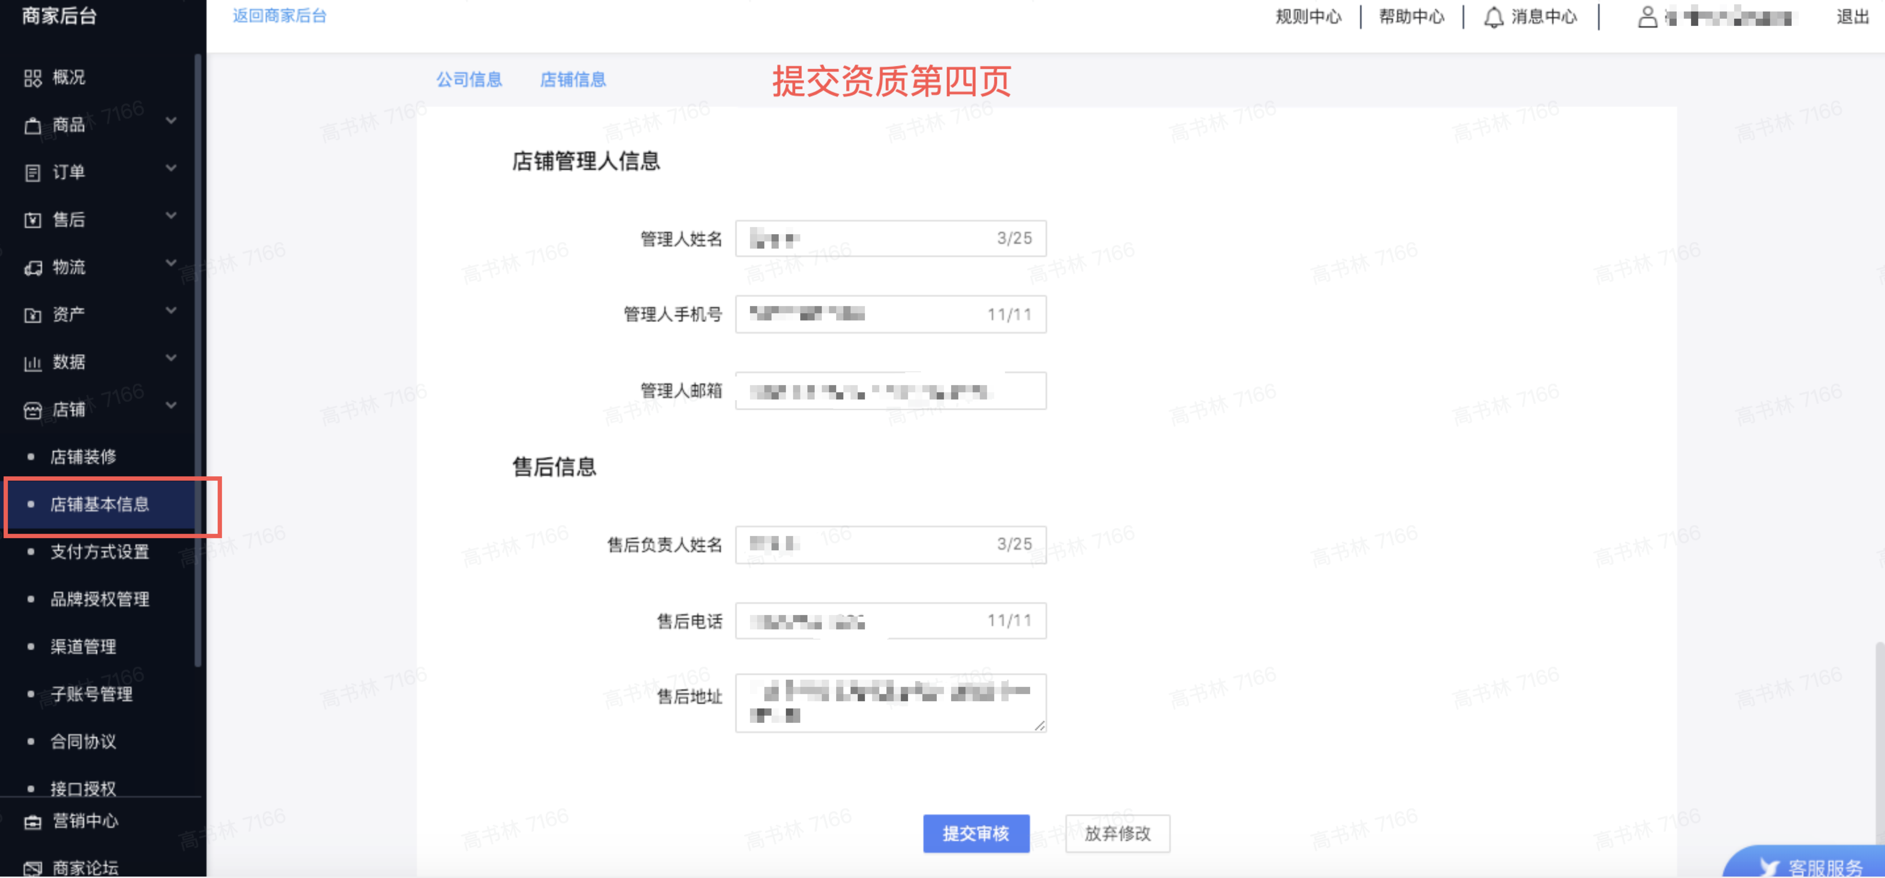The height and width of the screenshot is (878, 1885).
Task: Click the 商家论坛 forum icon
Action: tap(32, 869)
